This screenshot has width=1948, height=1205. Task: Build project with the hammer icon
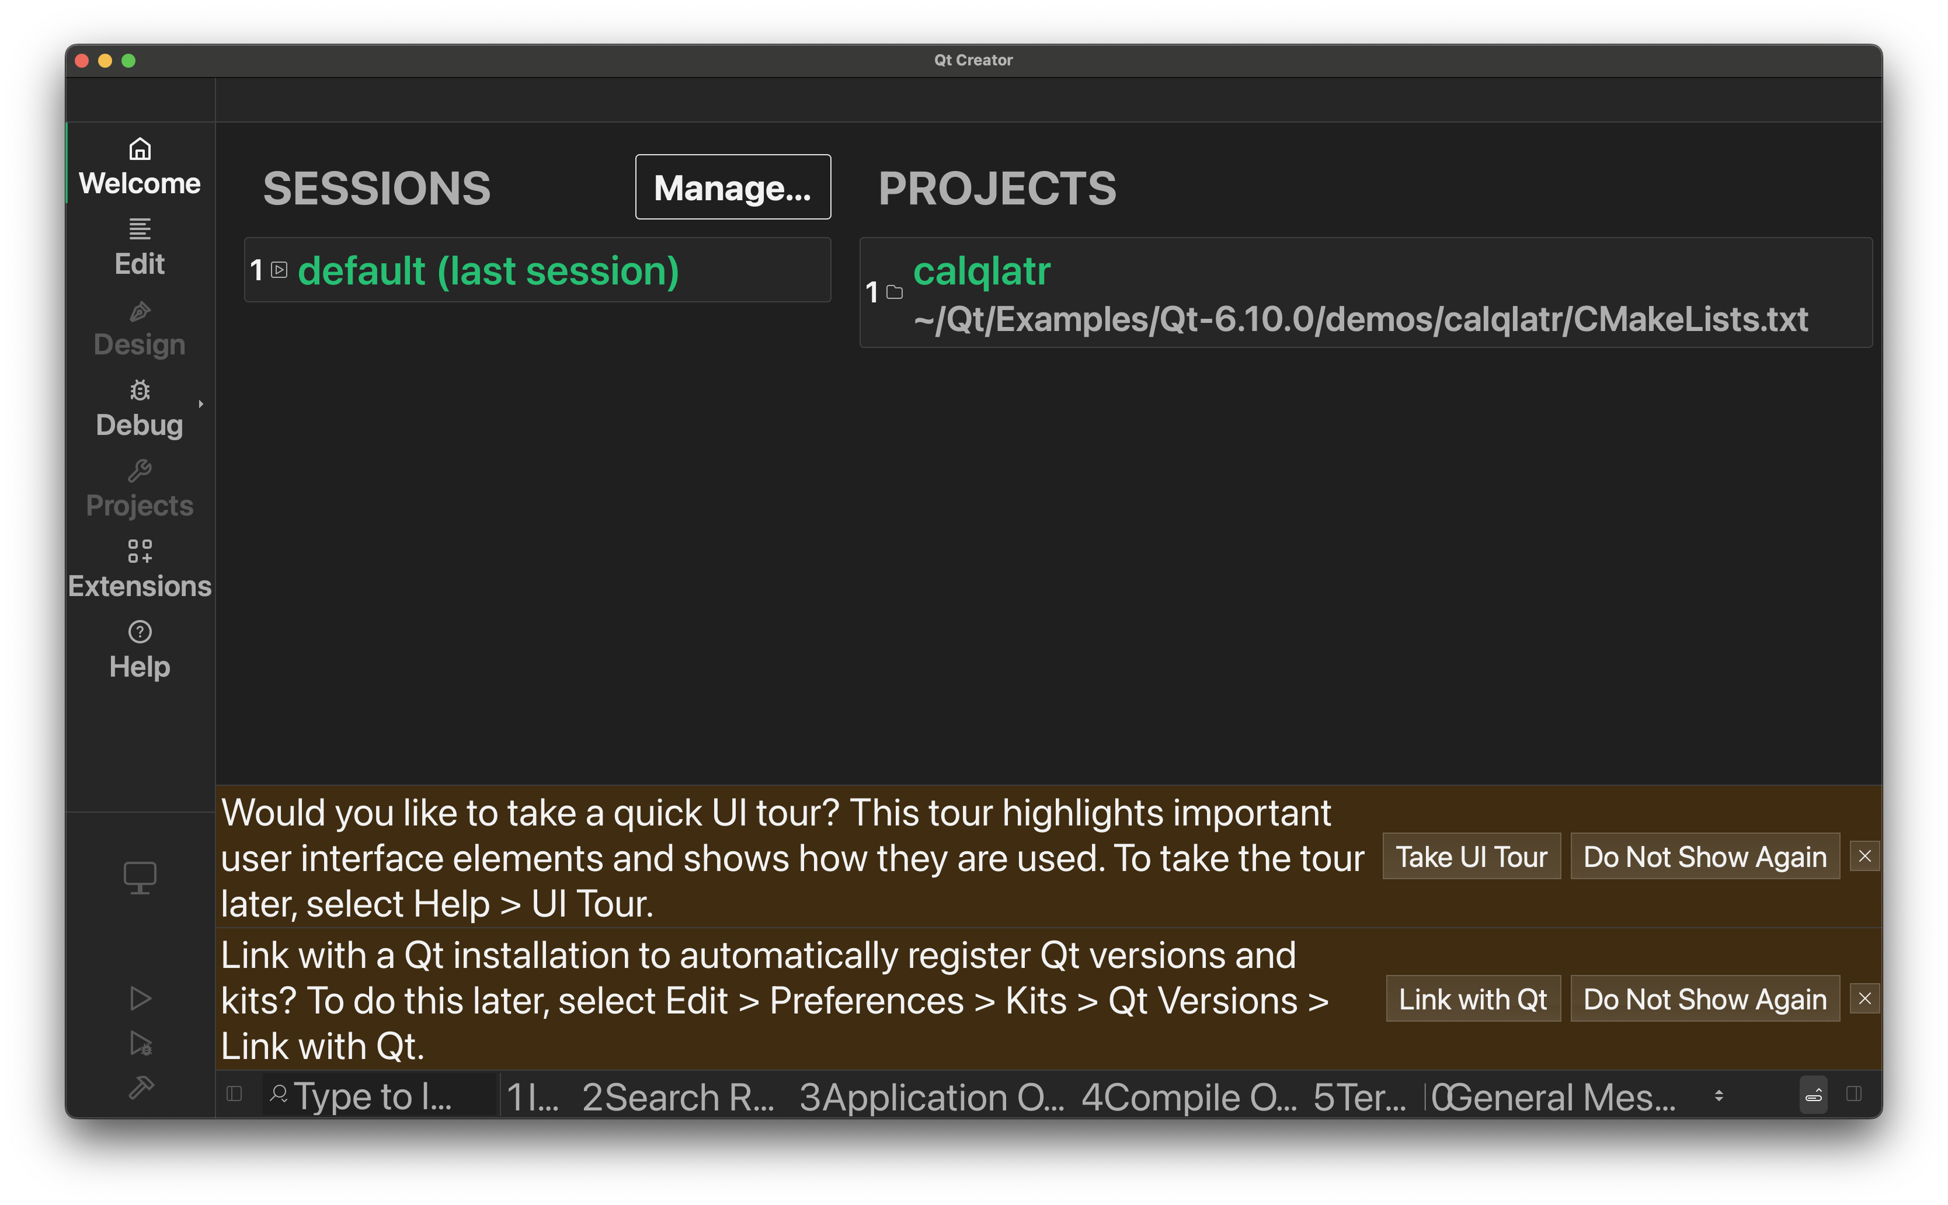pos(140,1087)
